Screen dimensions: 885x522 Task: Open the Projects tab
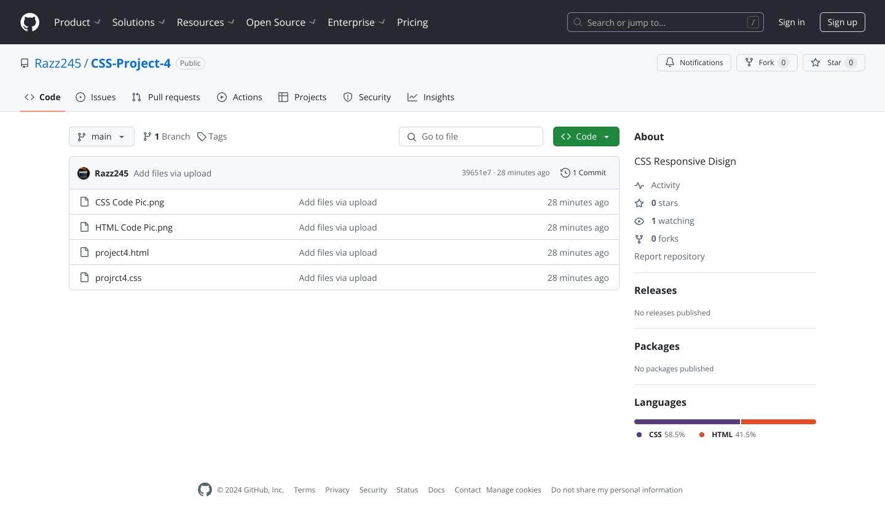click(x=302, y=97)
